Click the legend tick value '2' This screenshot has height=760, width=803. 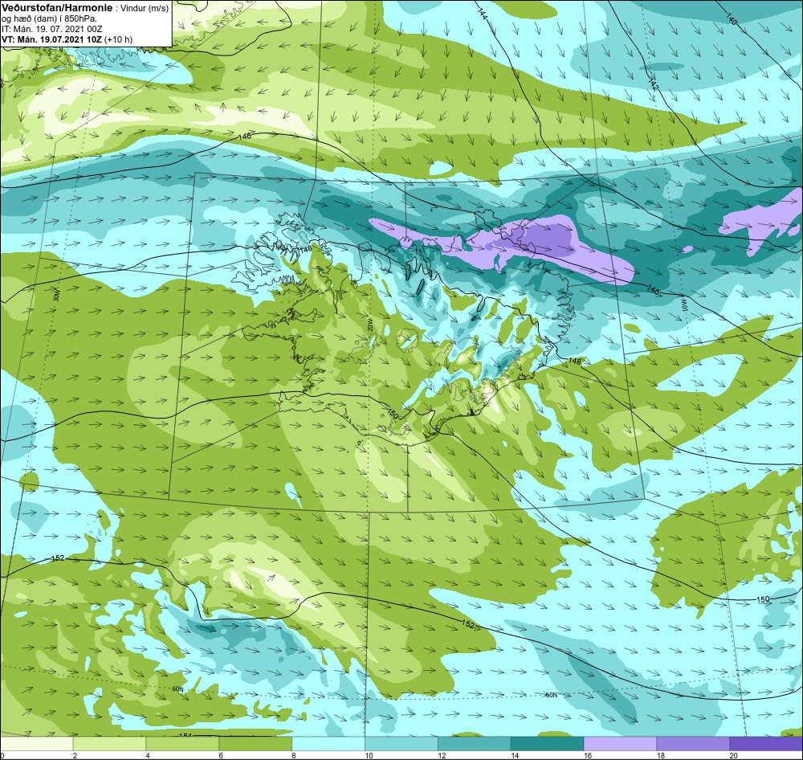point(75,755)
